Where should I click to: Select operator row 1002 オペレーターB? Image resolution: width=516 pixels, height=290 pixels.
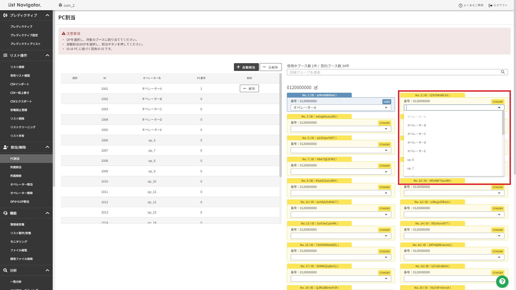170,99
